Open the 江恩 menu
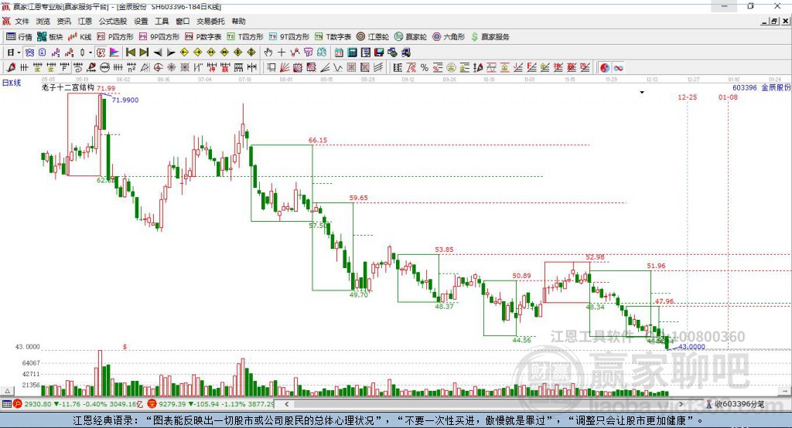This screenshot has width=792, height=428. pos(85,21)
